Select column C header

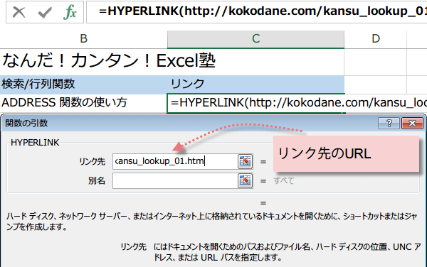[255, 39]
